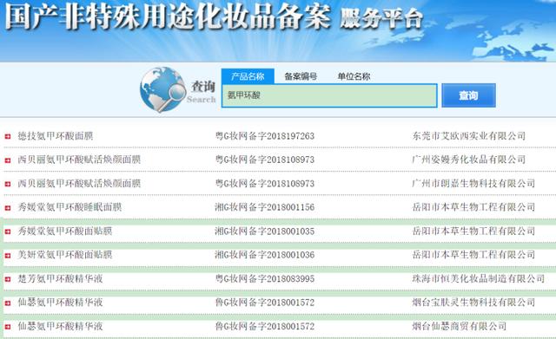This screenshot has width=556, height=339.
Task: Click the red plus icon beside 秀媛堂氨甲环酸睡眠面膜
Action: click(x=8, y=208)
